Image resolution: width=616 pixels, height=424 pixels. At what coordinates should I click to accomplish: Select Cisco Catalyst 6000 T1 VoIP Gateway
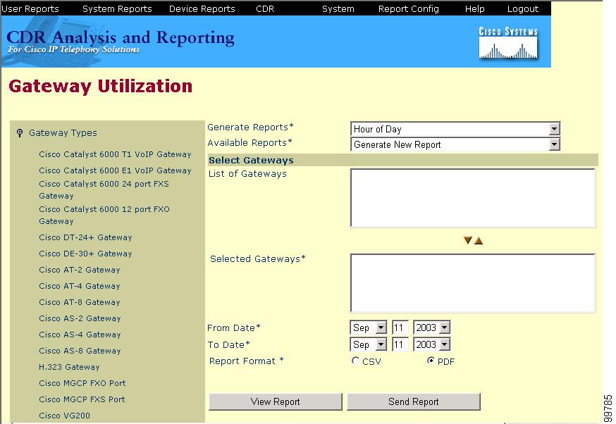pyautogui.click(x=115, y=154)
